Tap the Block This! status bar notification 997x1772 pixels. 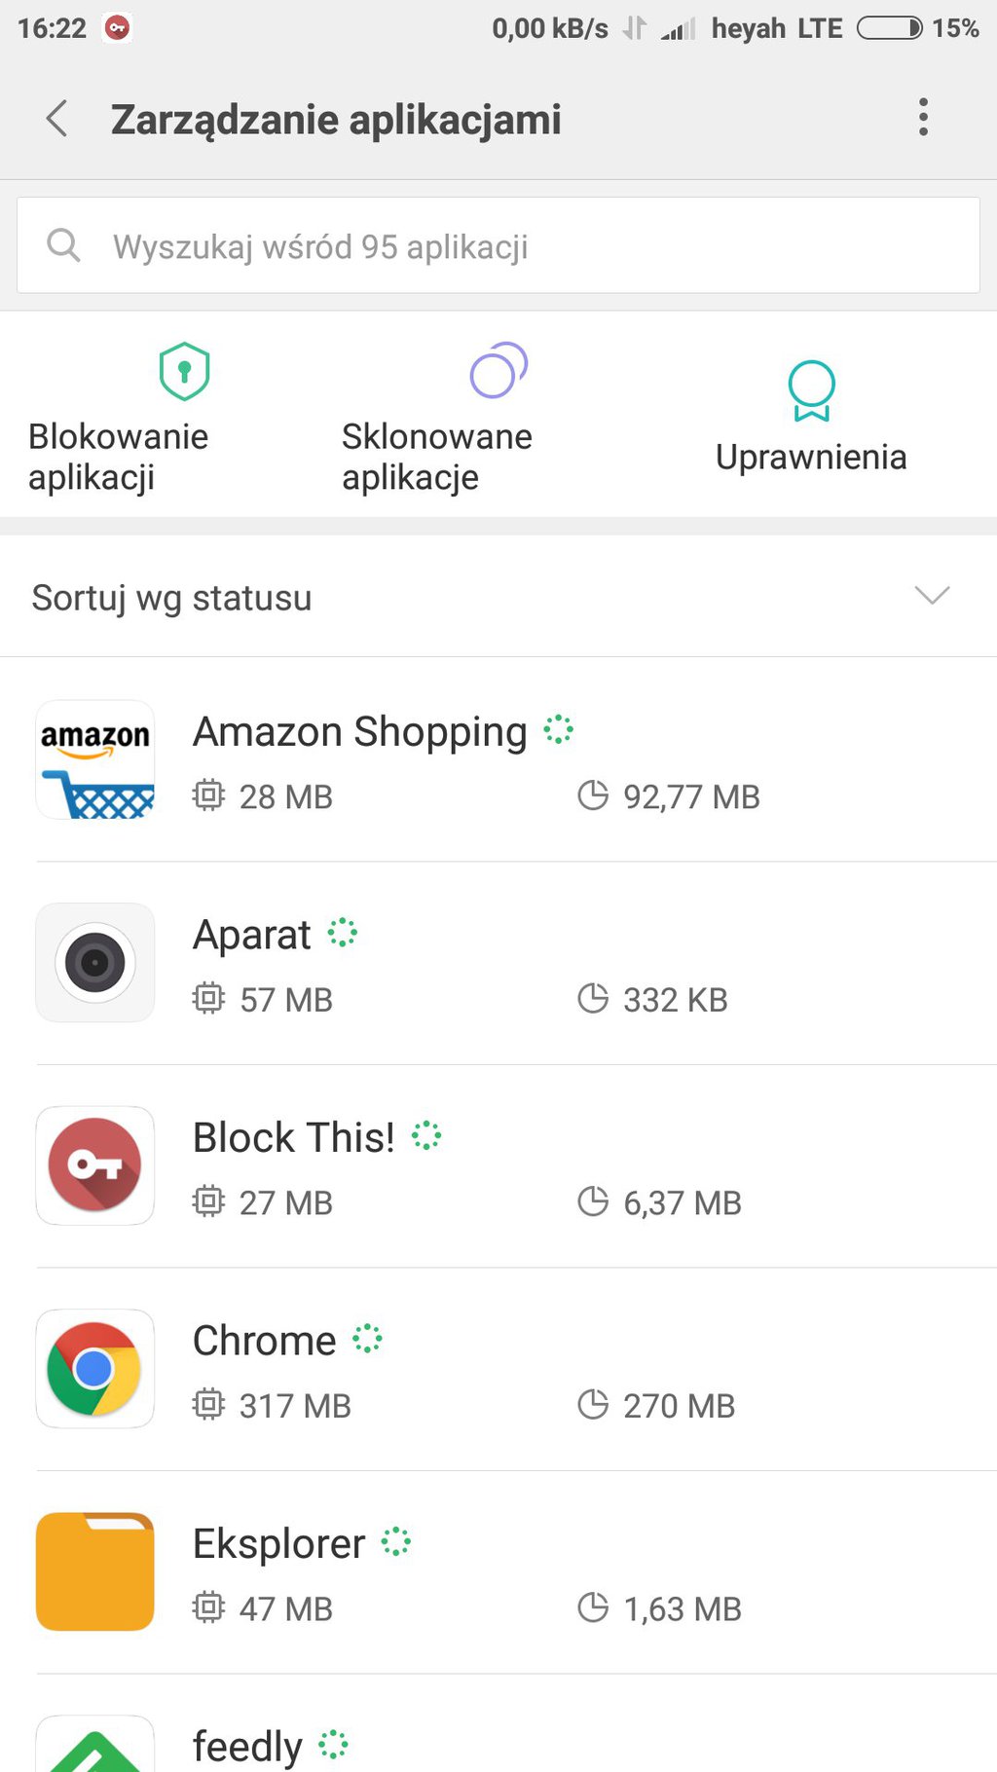pyautogui.click(x=118, y=28)
